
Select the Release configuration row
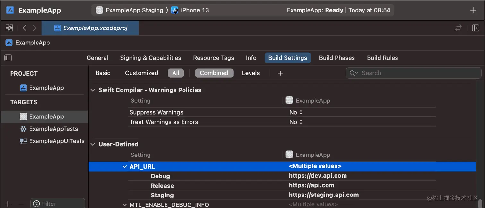point(282,186)
